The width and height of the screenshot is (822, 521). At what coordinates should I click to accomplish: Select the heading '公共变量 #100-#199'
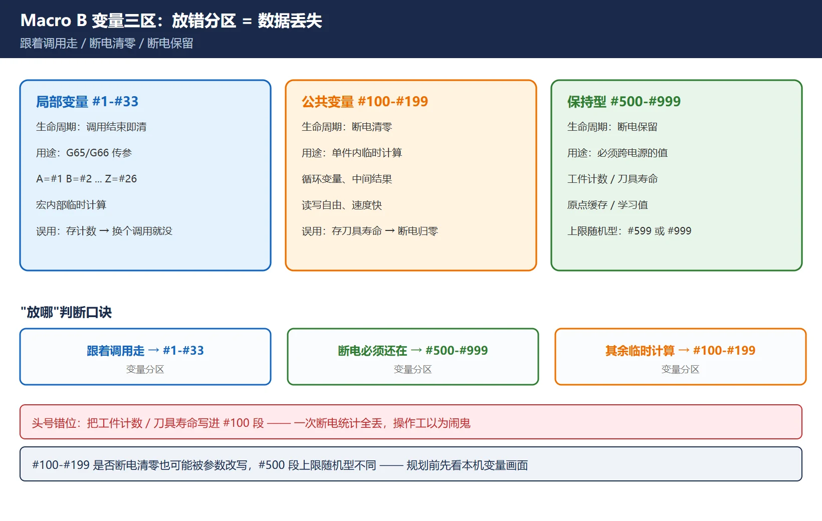[365, 102]
